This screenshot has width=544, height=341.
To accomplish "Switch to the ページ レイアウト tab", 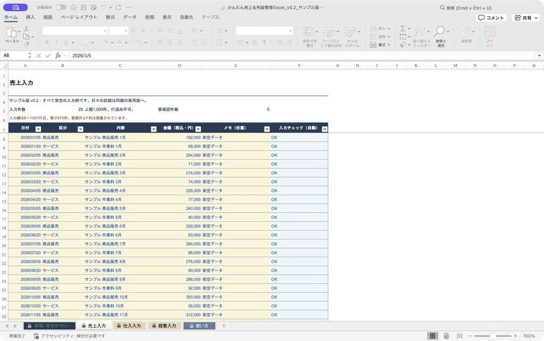I will [x=79, y=17].
